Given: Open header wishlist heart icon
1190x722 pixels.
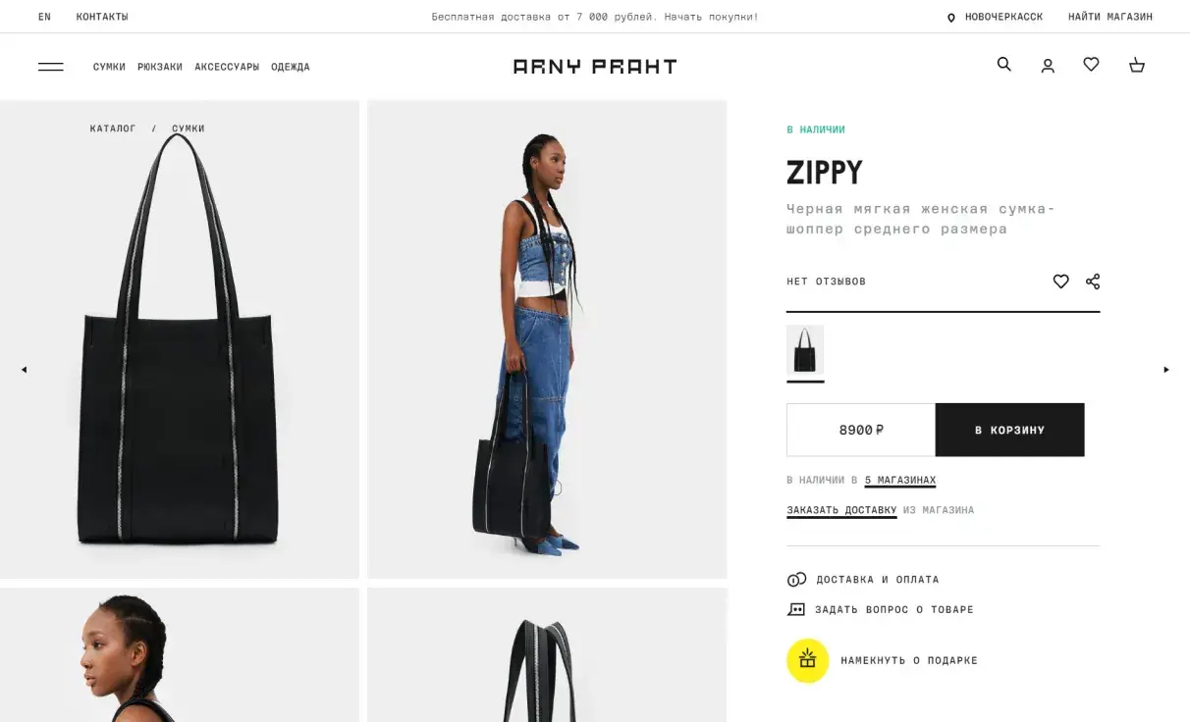Looking at the screenshot, I should [1091, 65].
